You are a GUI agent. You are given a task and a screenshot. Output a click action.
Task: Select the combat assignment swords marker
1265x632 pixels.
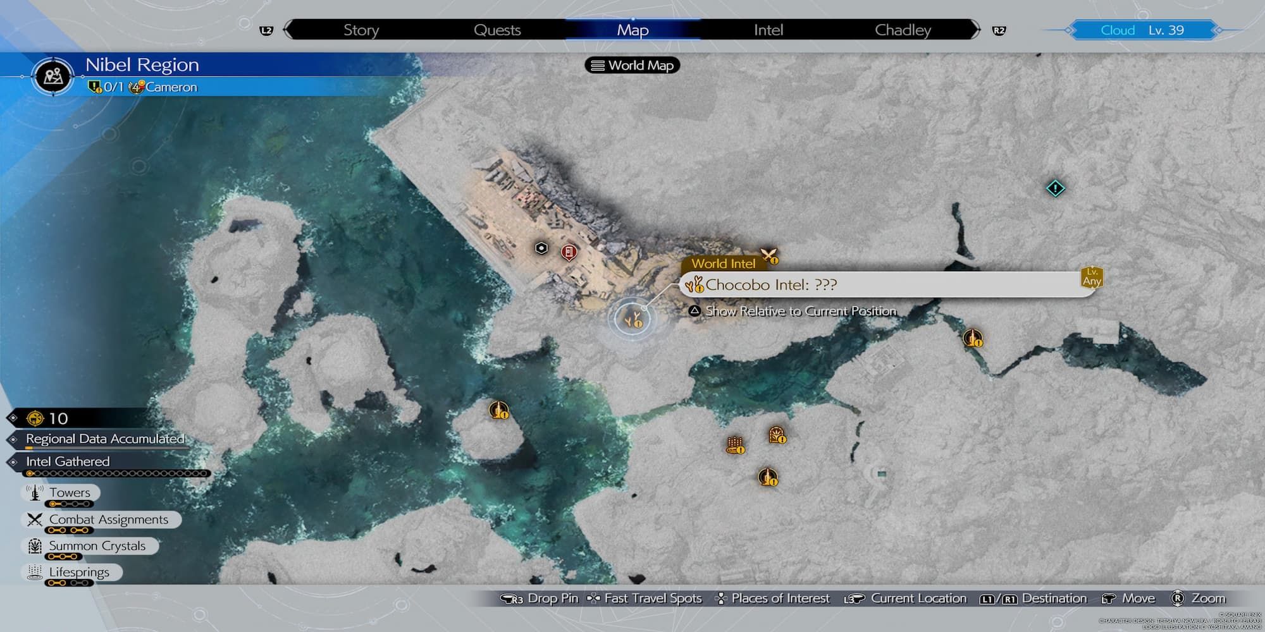tap(770, 256)
